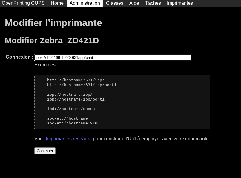Open the Aide tab
This screenshot has height=178, width=241.
point(134,3)
